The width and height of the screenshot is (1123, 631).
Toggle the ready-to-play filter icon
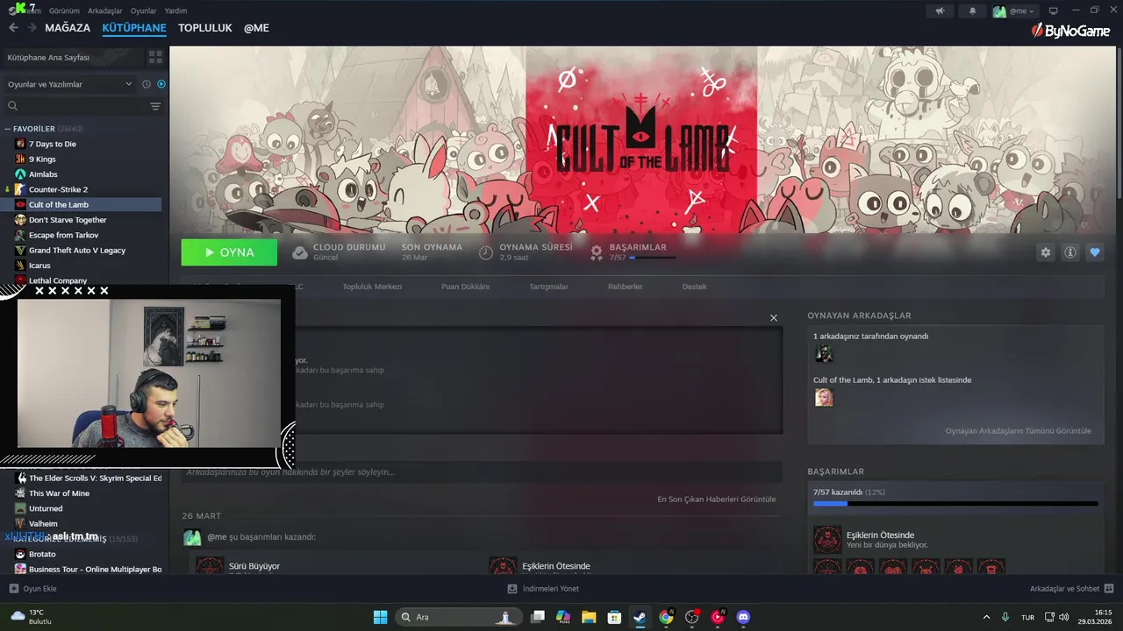[x=161, y=84]
